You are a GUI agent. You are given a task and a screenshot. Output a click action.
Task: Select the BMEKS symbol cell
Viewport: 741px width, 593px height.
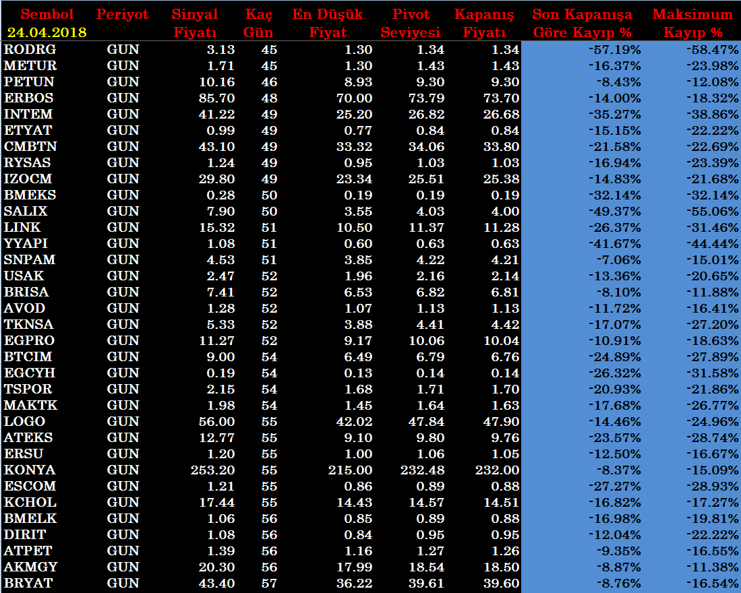(30, 195)
